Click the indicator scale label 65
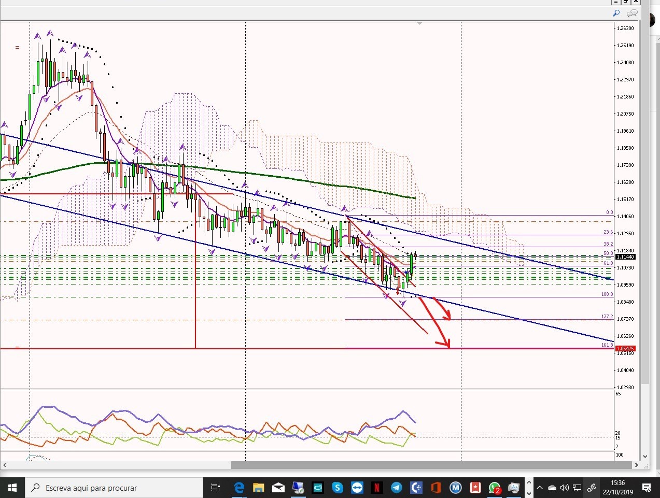Image resolution: width=660 pixels, height=498 pixels. click(618, 394)
